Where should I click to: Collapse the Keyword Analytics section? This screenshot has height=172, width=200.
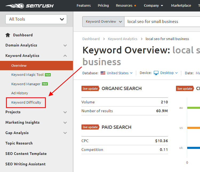click(x=65, y=56)
